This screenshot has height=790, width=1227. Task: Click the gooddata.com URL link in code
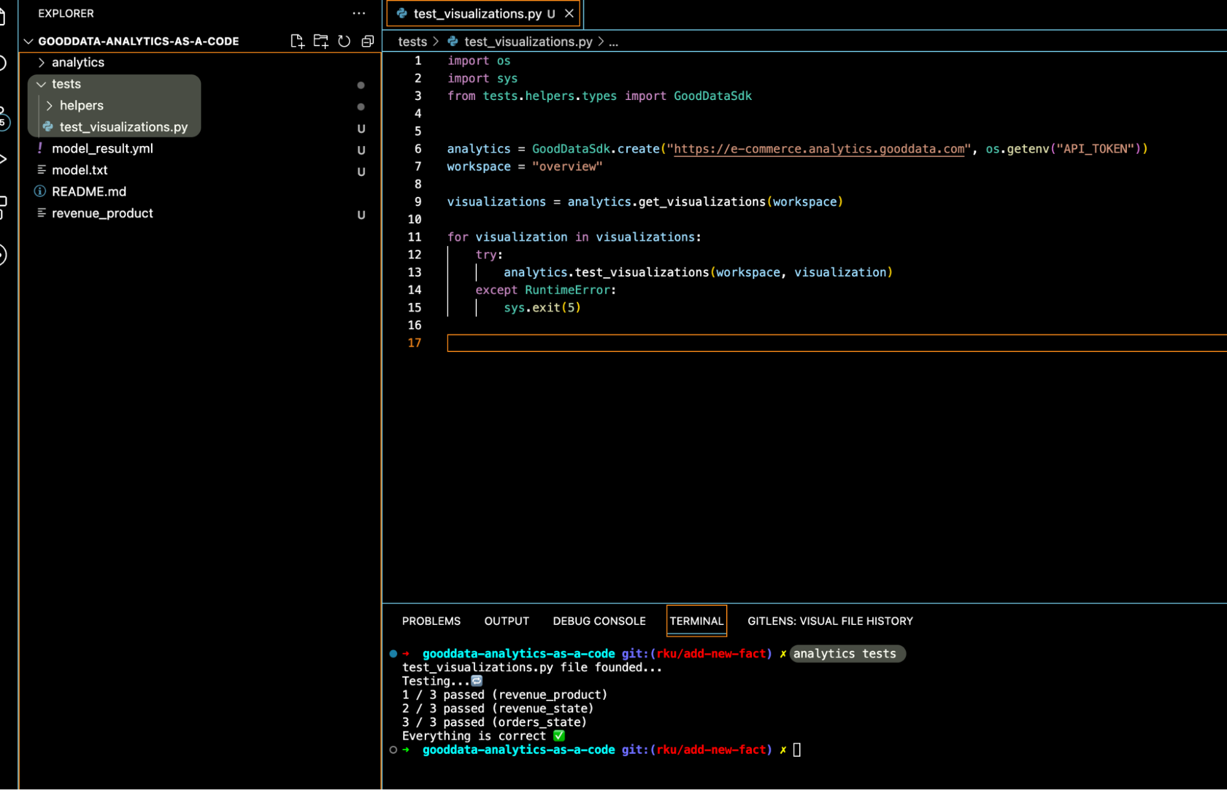(818, 149)
